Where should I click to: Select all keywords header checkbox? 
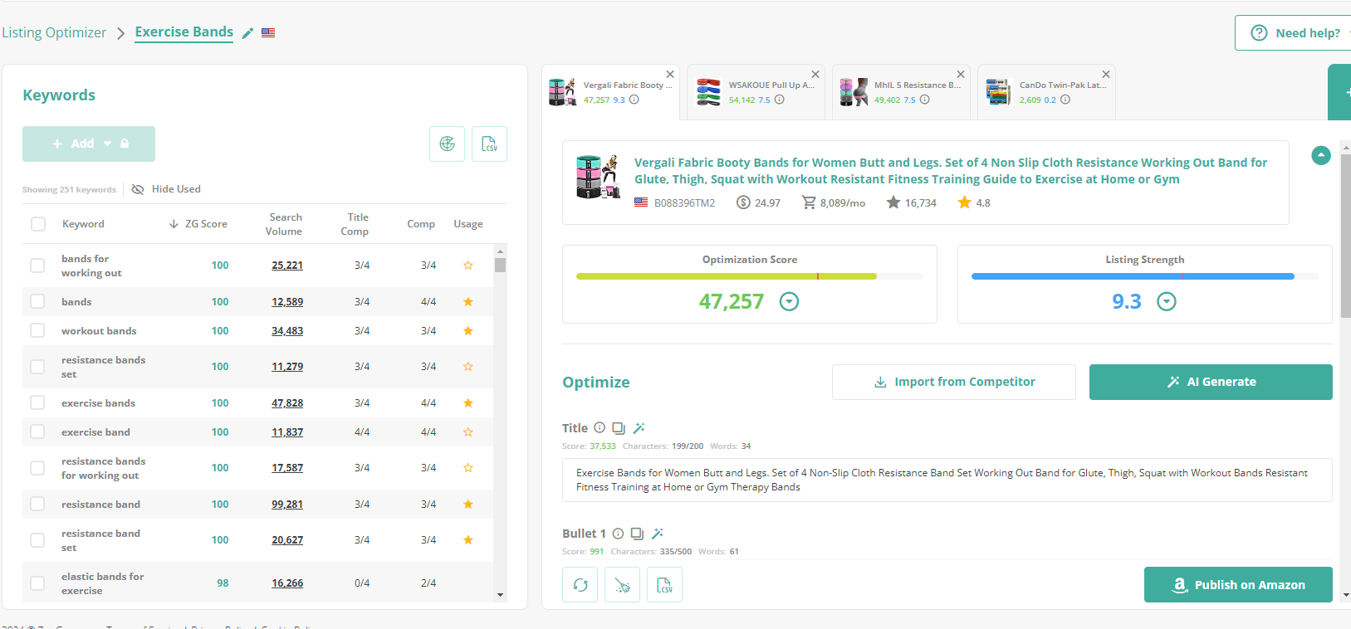[x=38, y=224]
